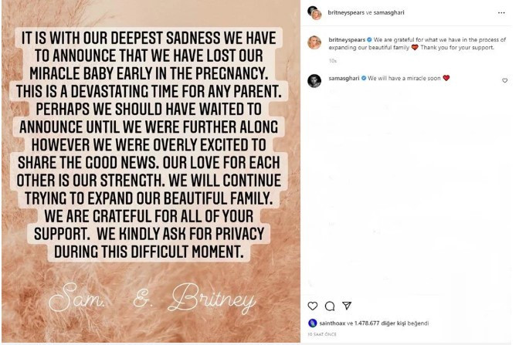Open britneyspears profile from post header

click(346, 12)
